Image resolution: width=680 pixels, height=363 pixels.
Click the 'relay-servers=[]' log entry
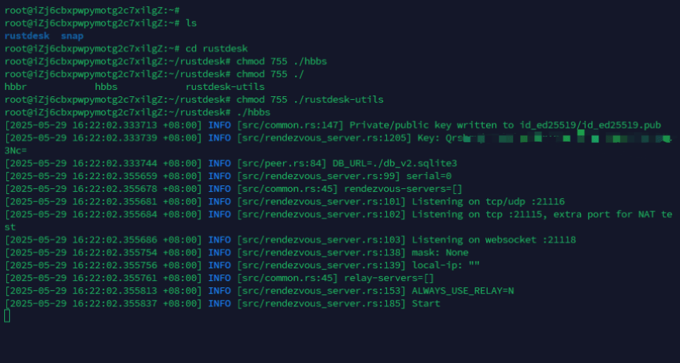tap(389, 278)
